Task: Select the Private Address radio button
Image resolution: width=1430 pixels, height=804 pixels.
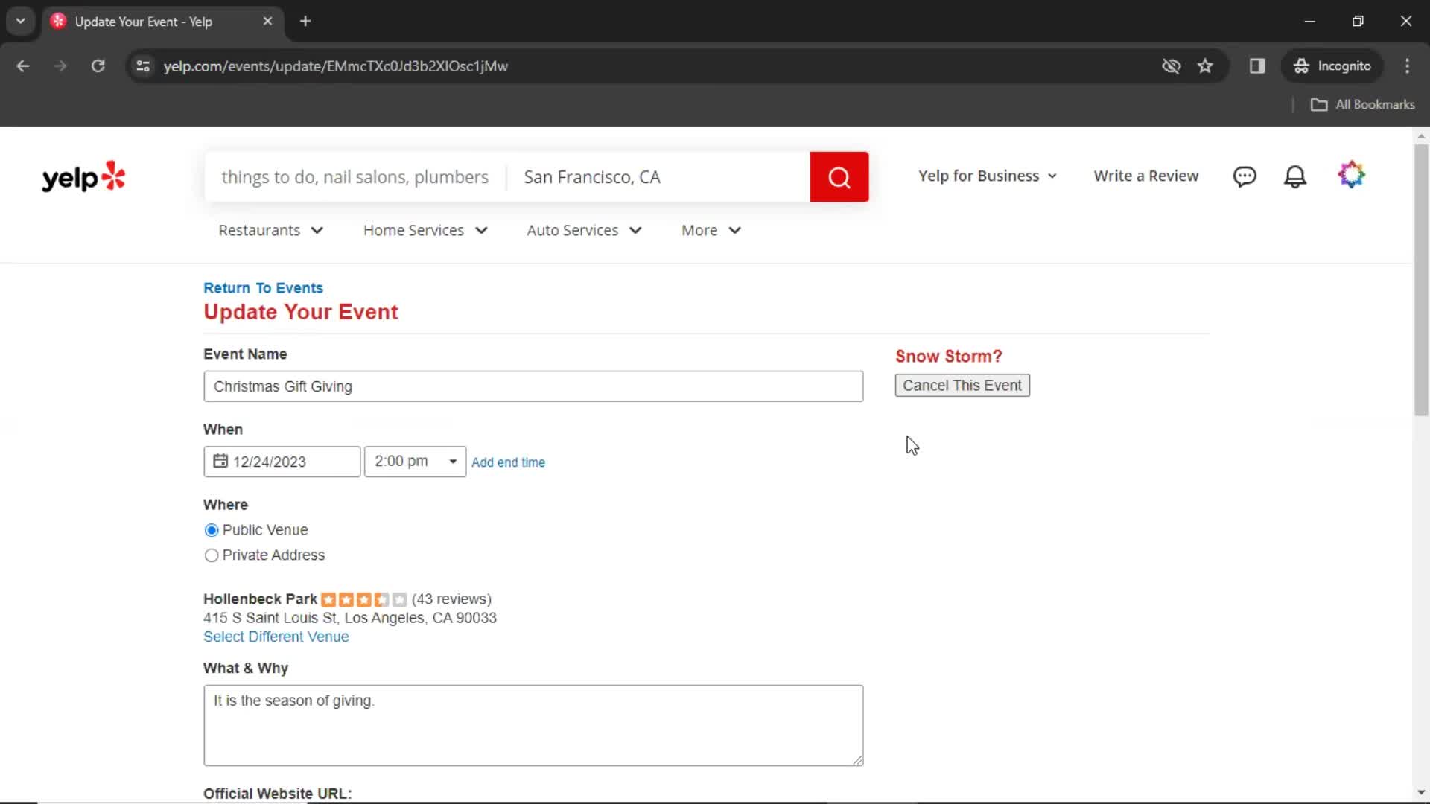Action: pos(212,555)
